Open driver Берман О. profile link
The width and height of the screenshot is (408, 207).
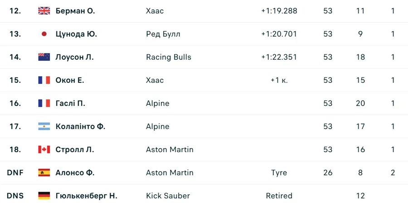pyautogui.click(x=75, y=11)
